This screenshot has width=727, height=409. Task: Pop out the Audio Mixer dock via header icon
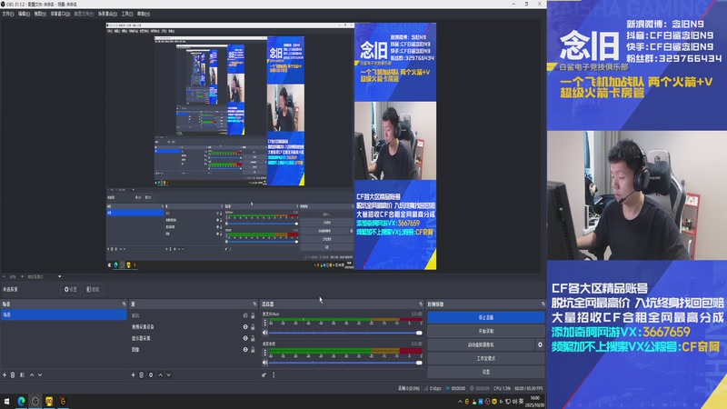pos(421,304)
